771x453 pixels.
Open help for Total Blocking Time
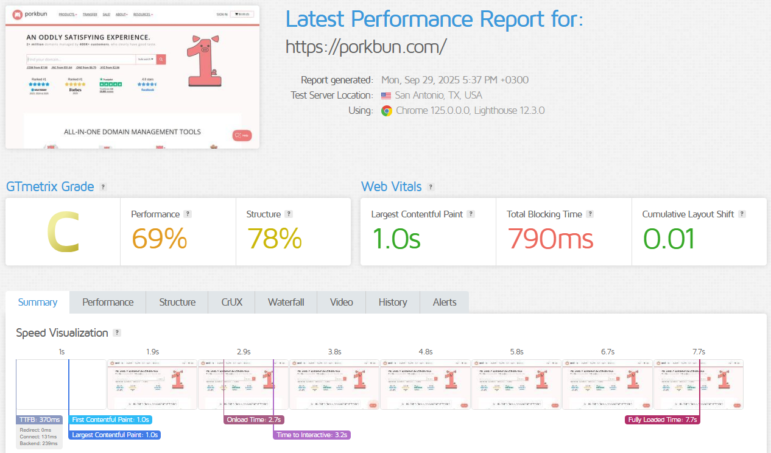[x=590, y=214]
